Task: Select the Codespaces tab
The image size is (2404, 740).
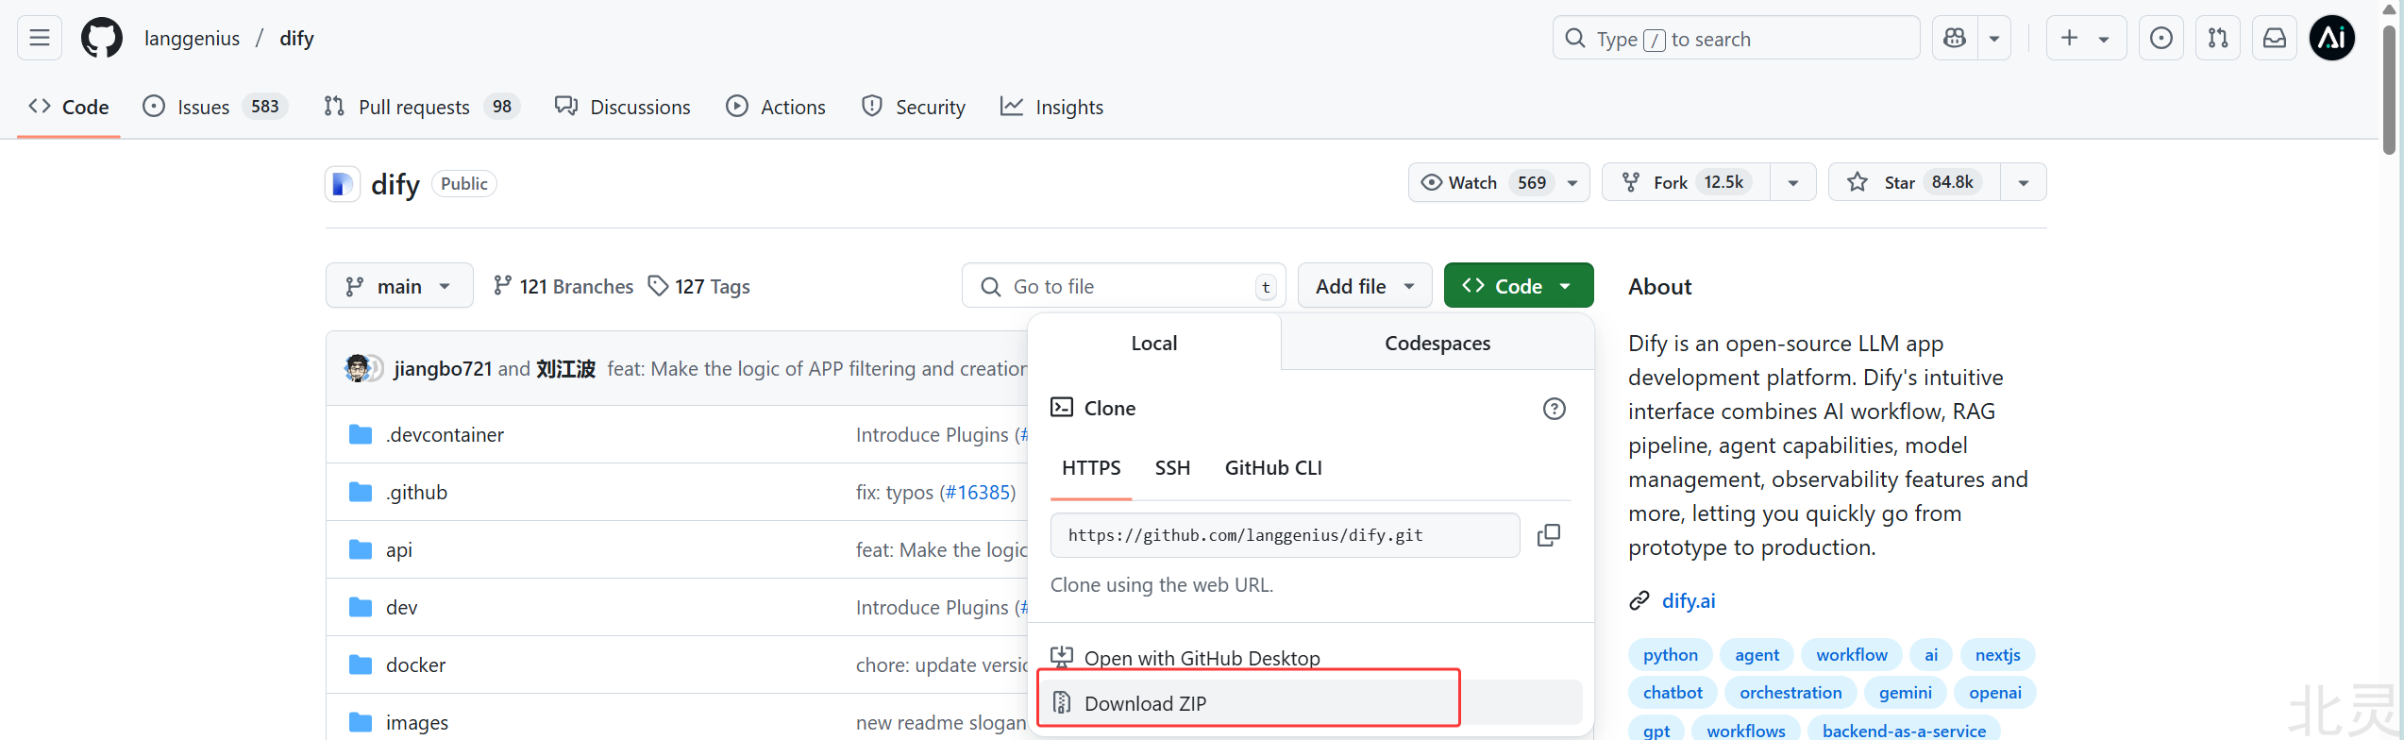Action: click(1437, 343)
